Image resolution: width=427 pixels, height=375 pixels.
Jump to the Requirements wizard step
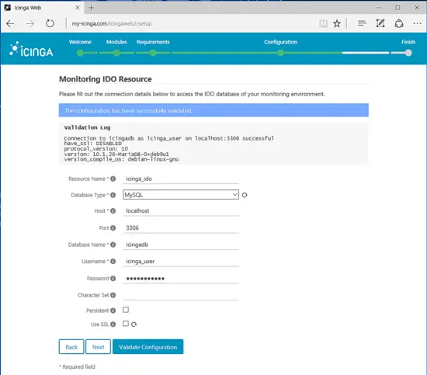pyautogui.click(x=153, y=42)
